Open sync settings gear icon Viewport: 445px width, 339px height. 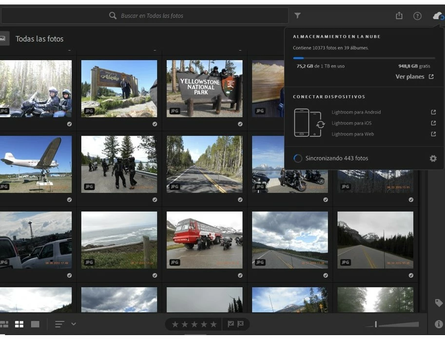point(433,158)
